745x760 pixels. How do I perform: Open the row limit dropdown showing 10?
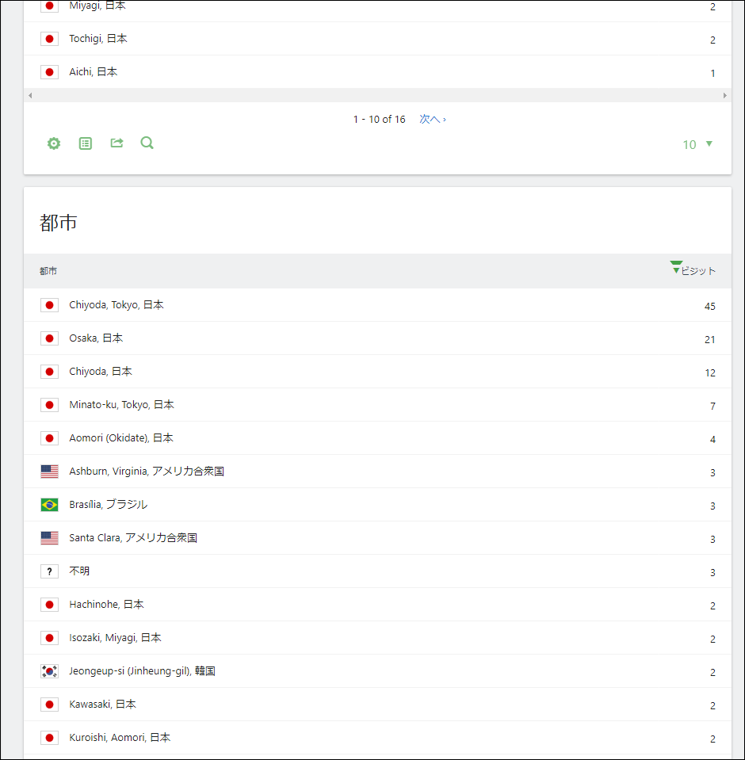[697, 144]
